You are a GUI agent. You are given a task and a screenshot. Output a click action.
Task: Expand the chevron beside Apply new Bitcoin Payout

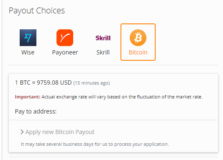coord(22,132)
